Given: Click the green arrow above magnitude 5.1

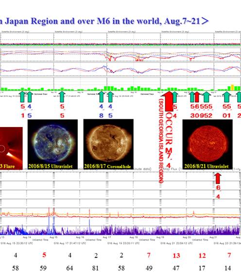Looking at the screenshot, I should (x=22, y=96).
